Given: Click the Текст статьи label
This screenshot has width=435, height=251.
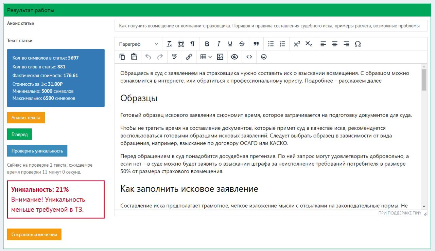Looking at the screenshot, I should (x=20, y=41).
